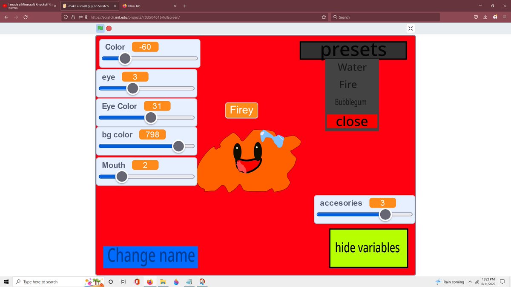Click the Wi-Fi network tray icon
The width and height of the screenshot is (511, 287).
[x=477, y=282]
